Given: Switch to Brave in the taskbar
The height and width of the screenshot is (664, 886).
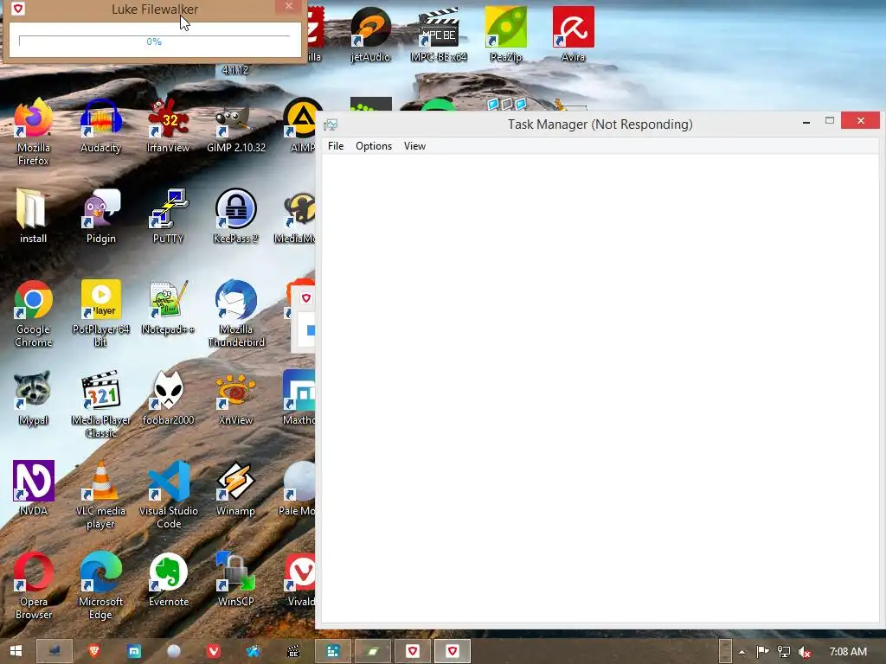Looking at the screenshot, I should (94, 651).
